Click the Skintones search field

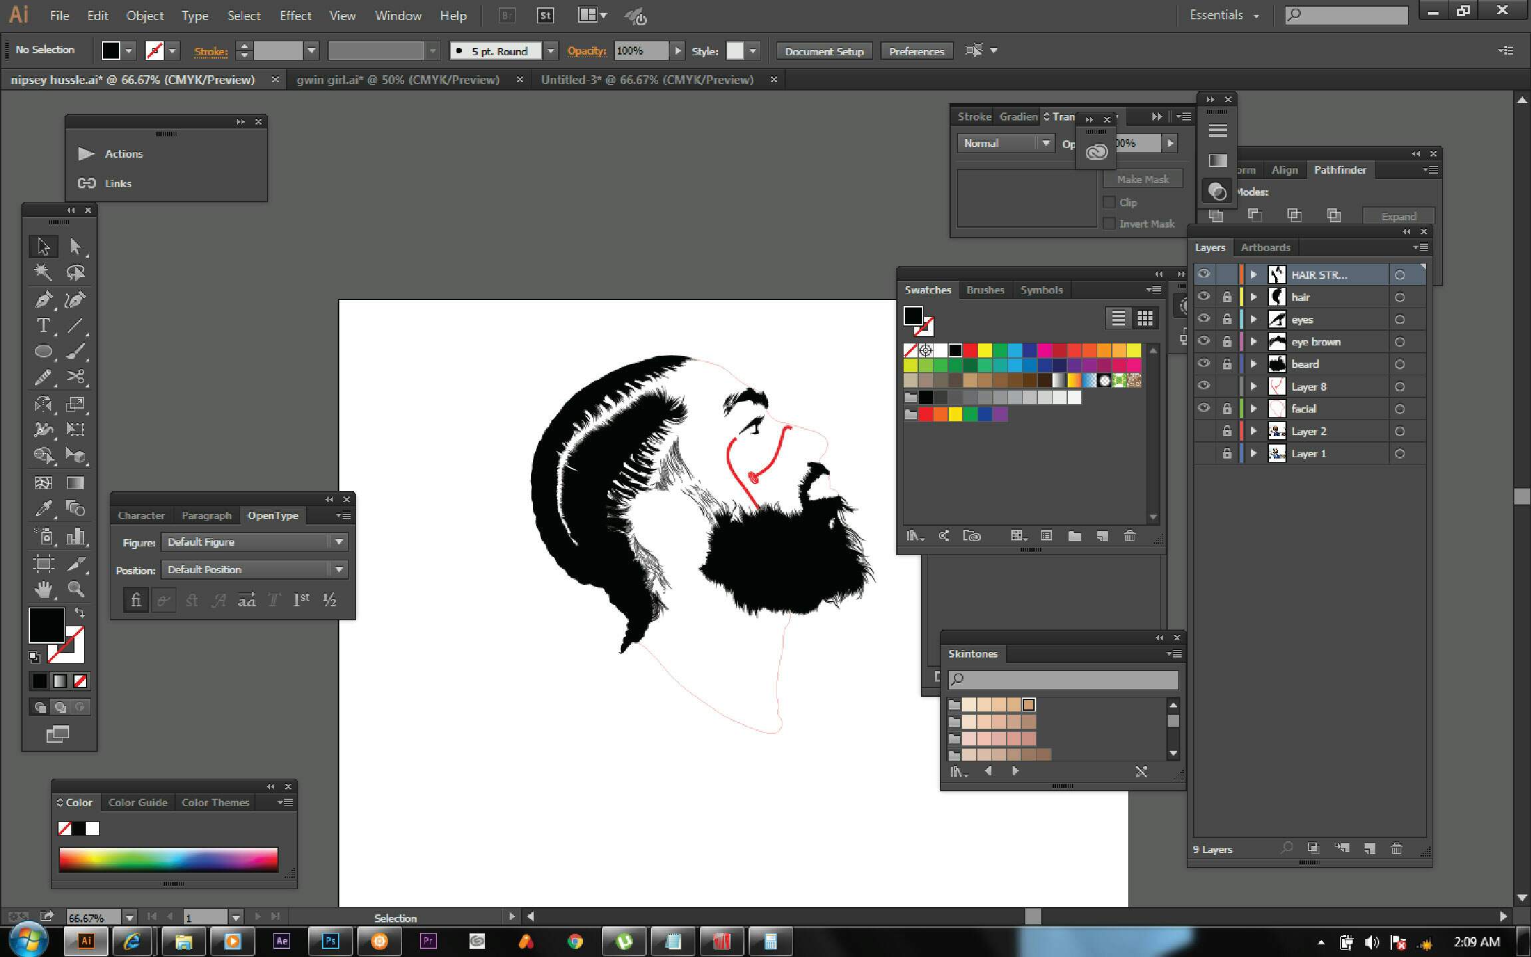click(1070, 679)
